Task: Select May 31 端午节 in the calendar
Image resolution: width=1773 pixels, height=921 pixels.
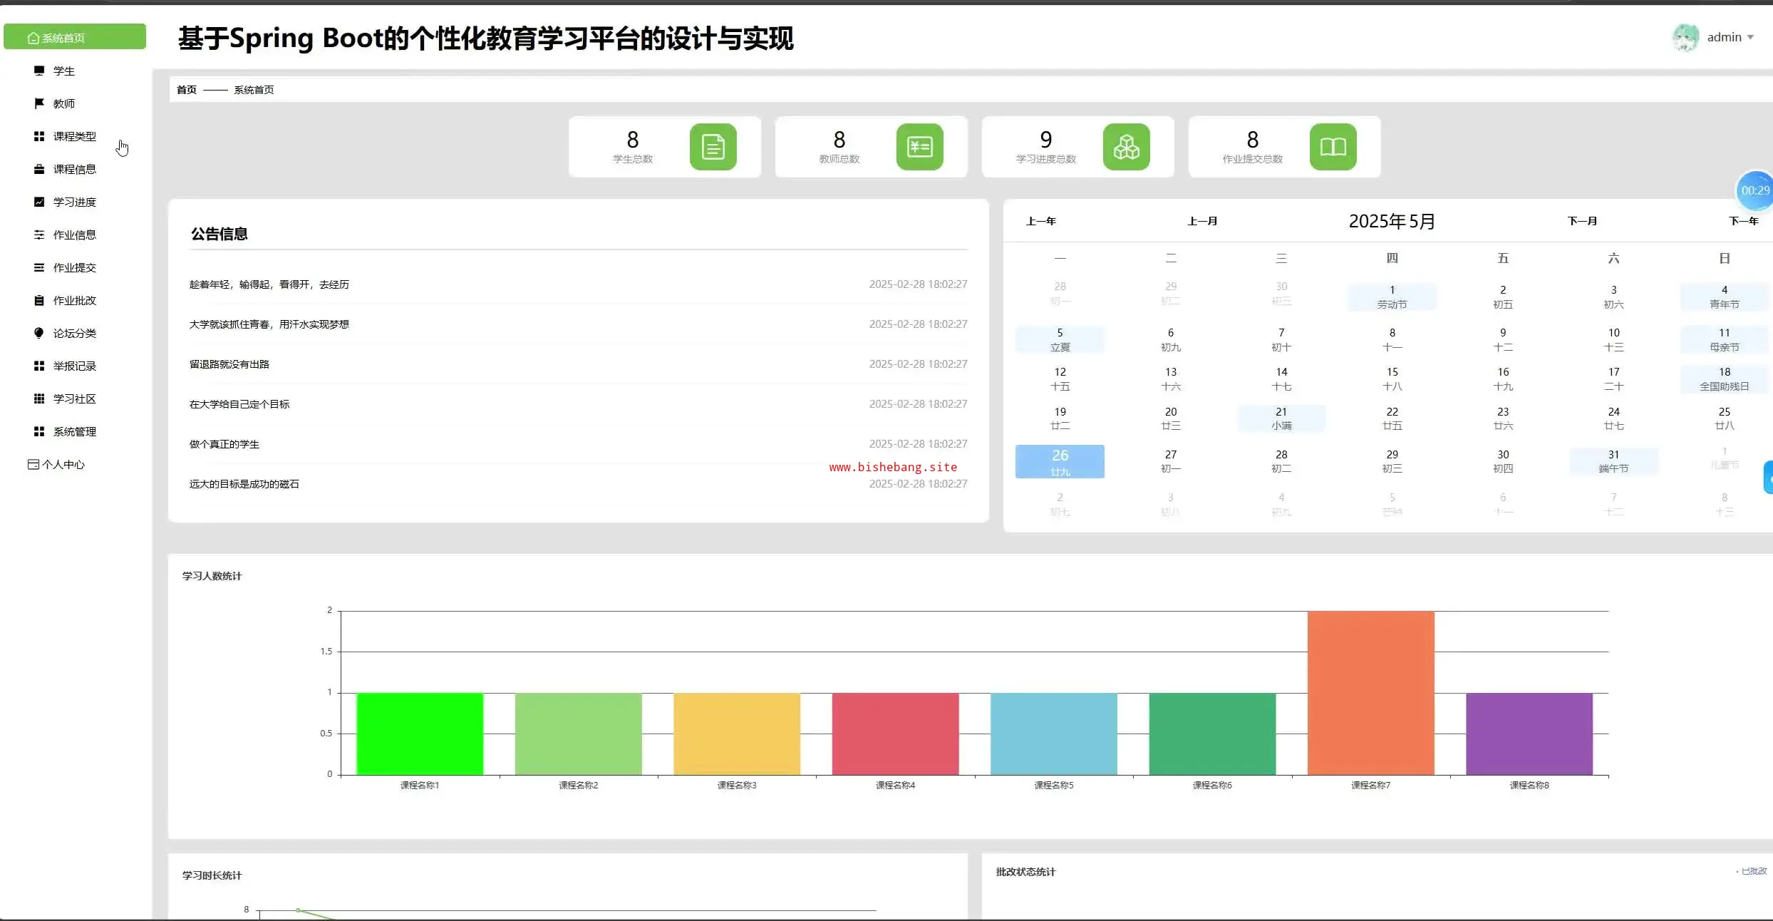Action: [x=1613, y=461]
